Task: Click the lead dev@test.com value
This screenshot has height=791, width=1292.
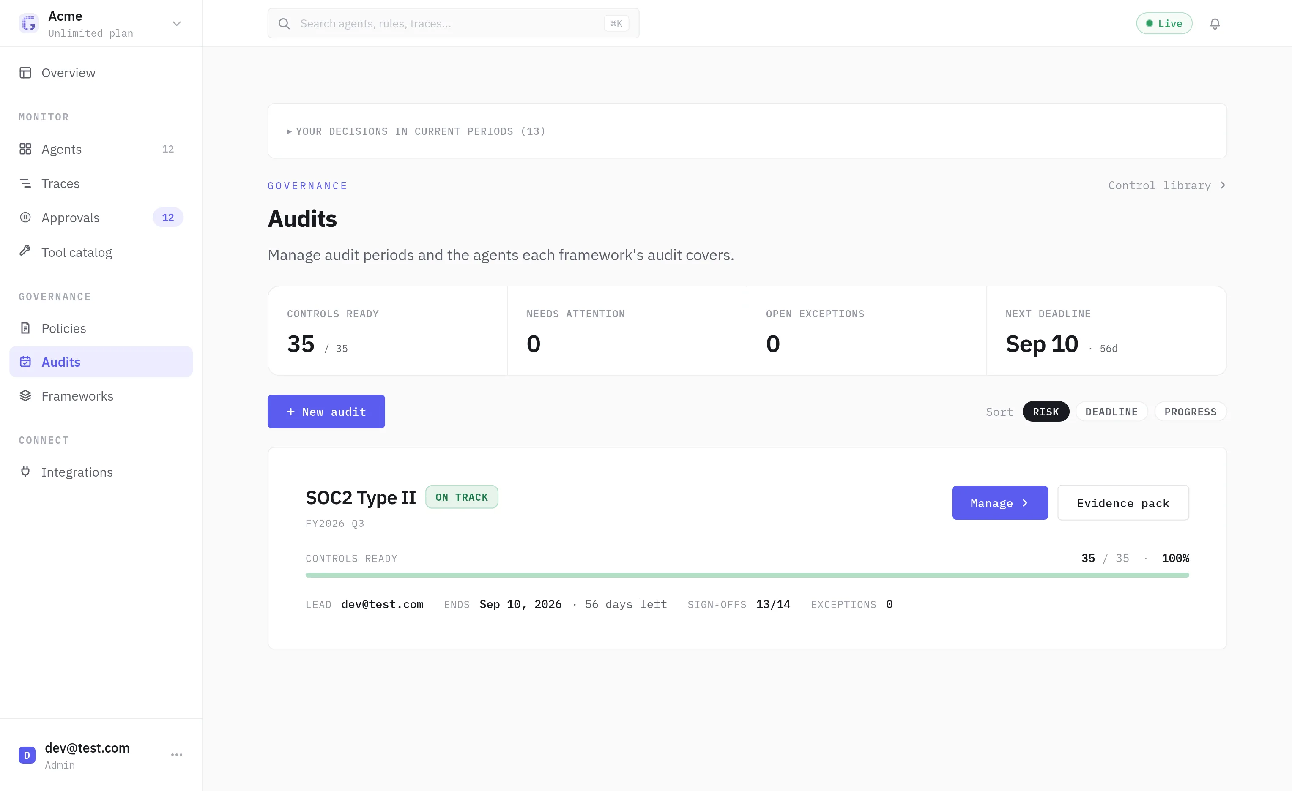Action: pyautogui.click(x=382, y=604)
